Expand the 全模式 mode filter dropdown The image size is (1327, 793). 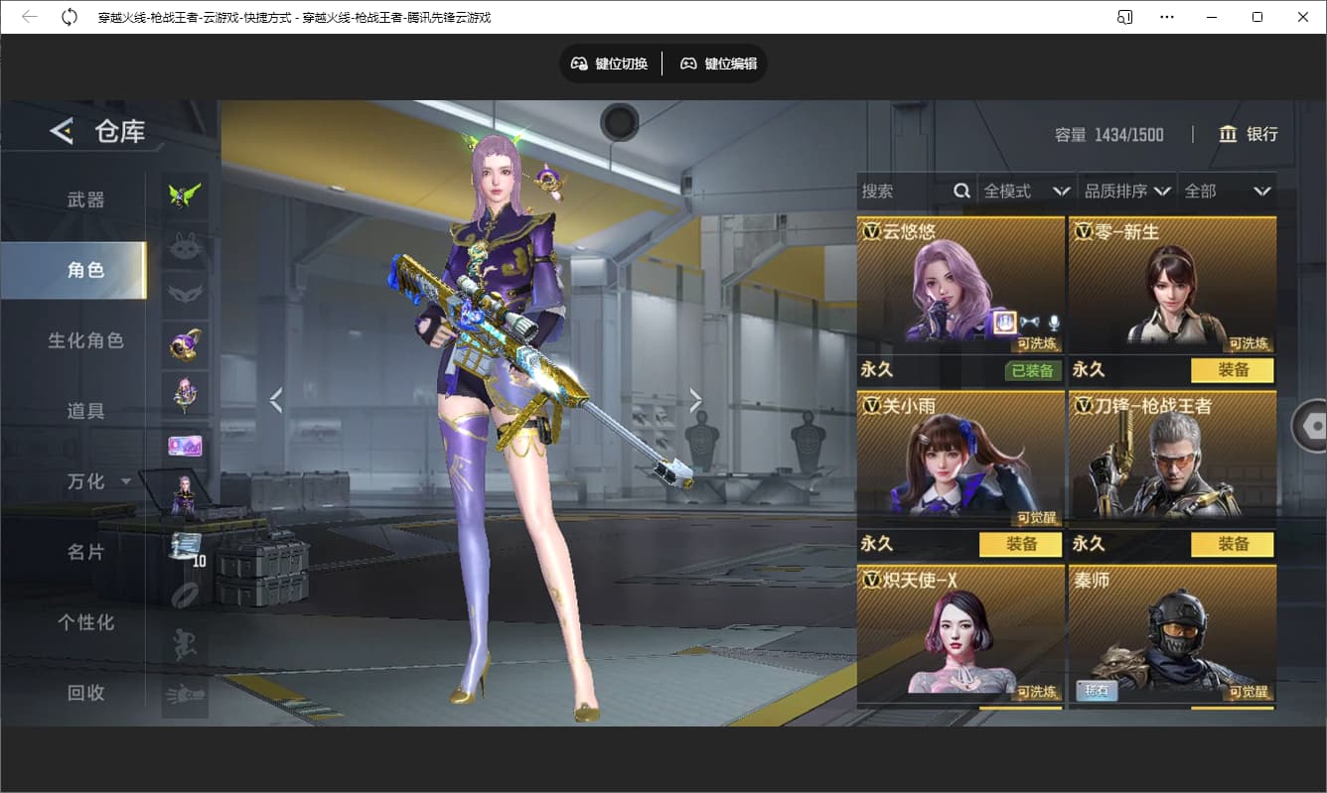pos(1061,191)
